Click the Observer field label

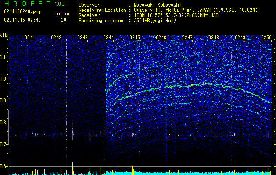pos(89,5)
